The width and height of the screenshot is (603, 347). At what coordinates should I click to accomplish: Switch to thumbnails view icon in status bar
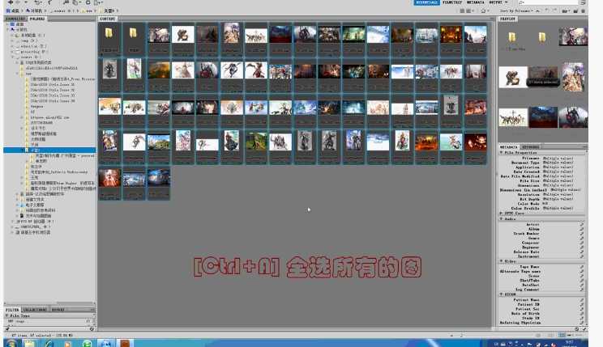click(562, 335)
